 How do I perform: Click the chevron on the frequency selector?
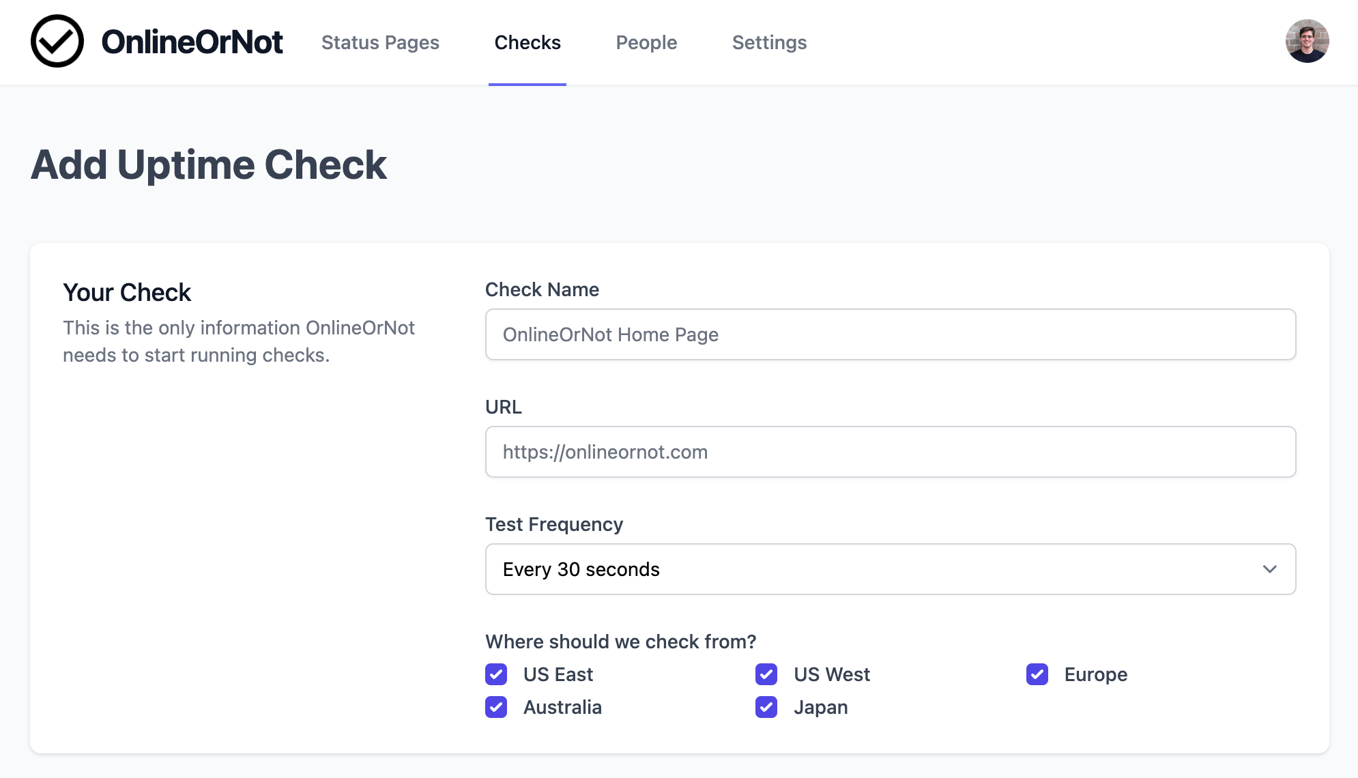[1270, 569]
